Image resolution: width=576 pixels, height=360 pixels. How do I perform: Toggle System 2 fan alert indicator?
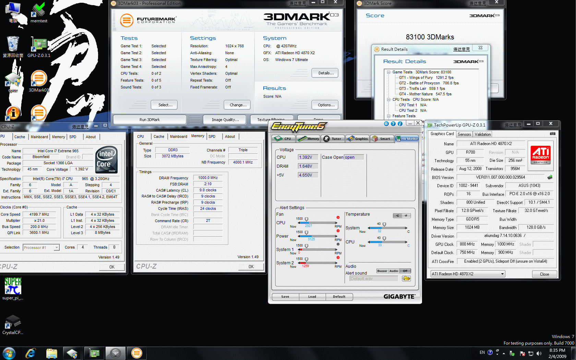point(338,257)
